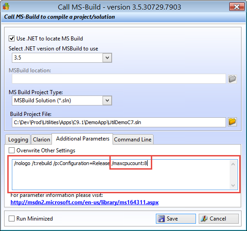Screen dimensions: 247x231
Task: Expand the MS Build Project Type dropdown arrow
Action: 107,100
